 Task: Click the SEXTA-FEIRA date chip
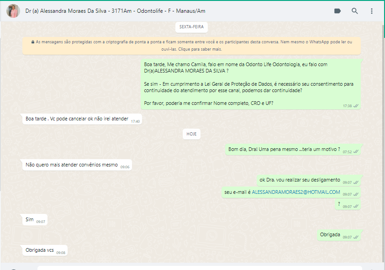coord(191,27)
